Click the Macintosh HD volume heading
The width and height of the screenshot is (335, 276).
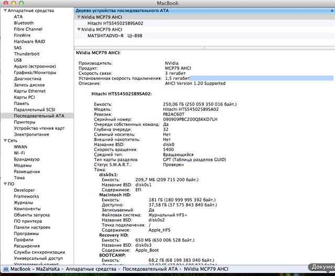pos(115,195)
